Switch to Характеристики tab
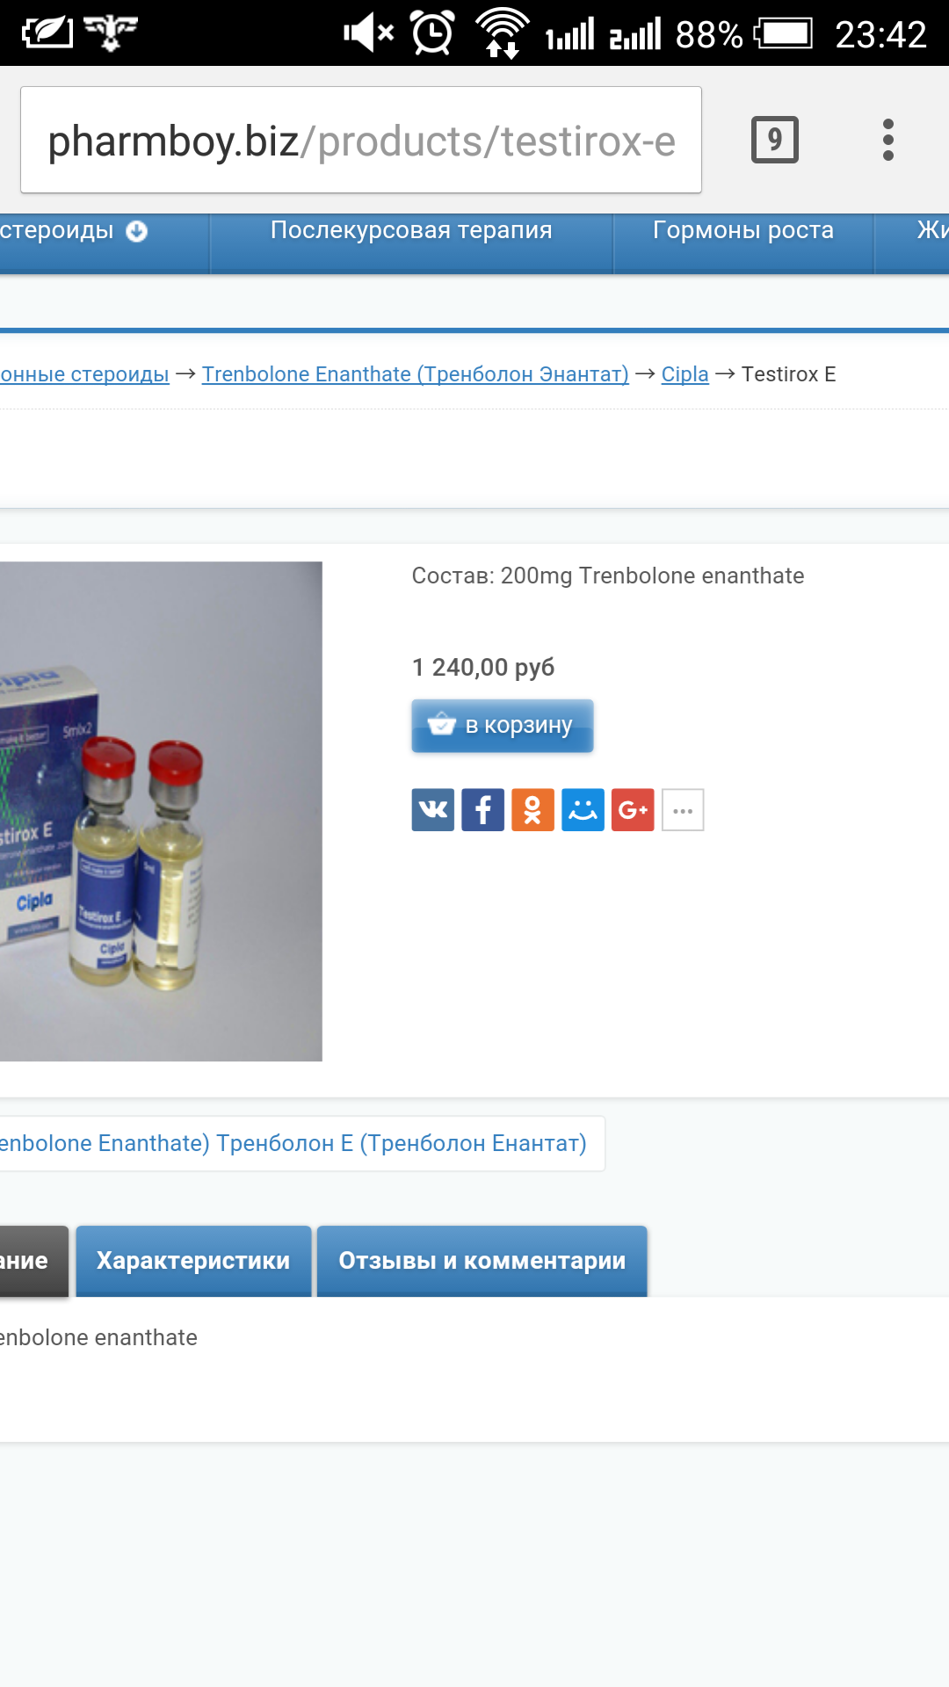The image size is (949, 1687). [x=193, y=1261]
